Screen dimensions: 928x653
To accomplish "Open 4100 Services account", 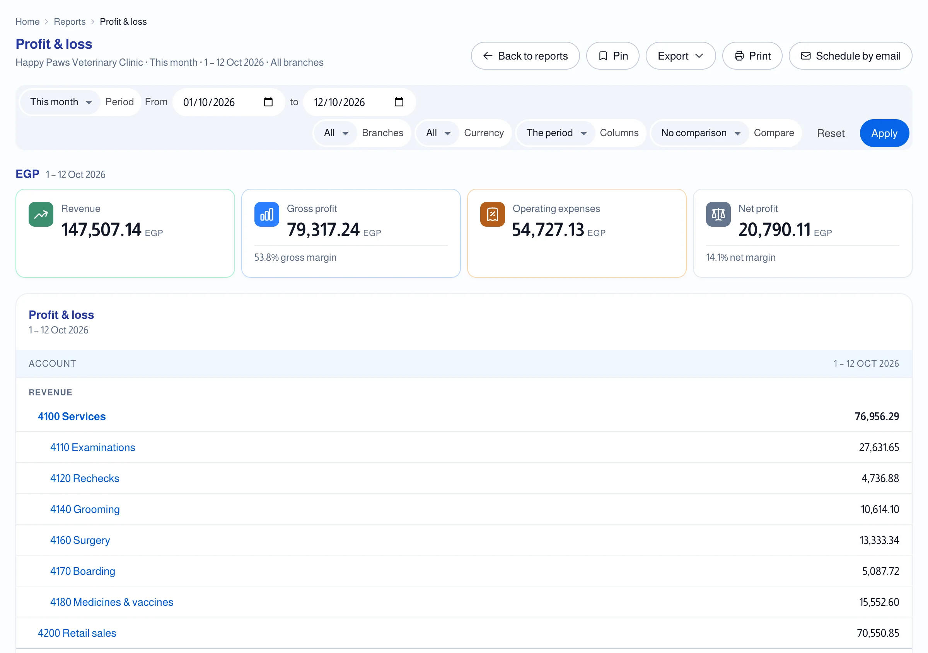I will (72, 417).
